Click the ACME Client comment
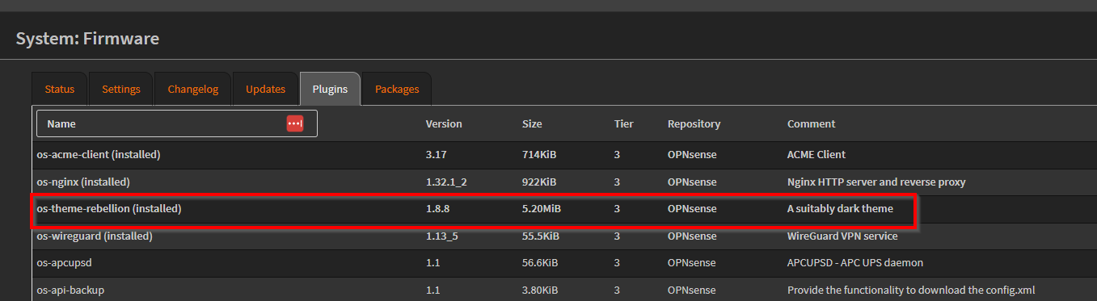1097x301 pixels. point(816,154)
